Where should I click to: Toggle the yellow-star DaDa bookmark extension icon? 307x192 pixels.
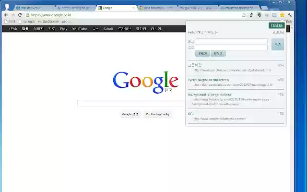pyautogui.click(x=282, y=15)
